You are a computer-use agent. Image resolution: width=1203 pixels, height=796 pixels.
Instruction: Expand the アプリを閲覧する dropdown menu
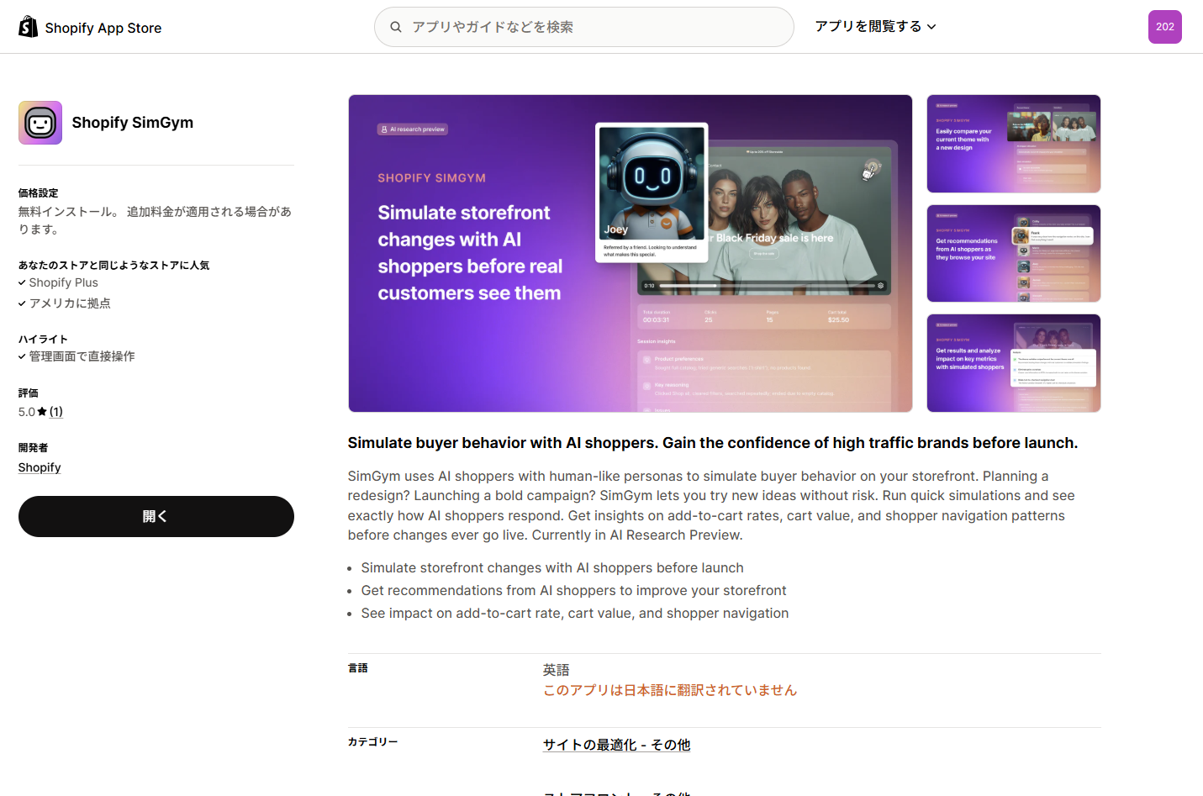tap(868, 27)
